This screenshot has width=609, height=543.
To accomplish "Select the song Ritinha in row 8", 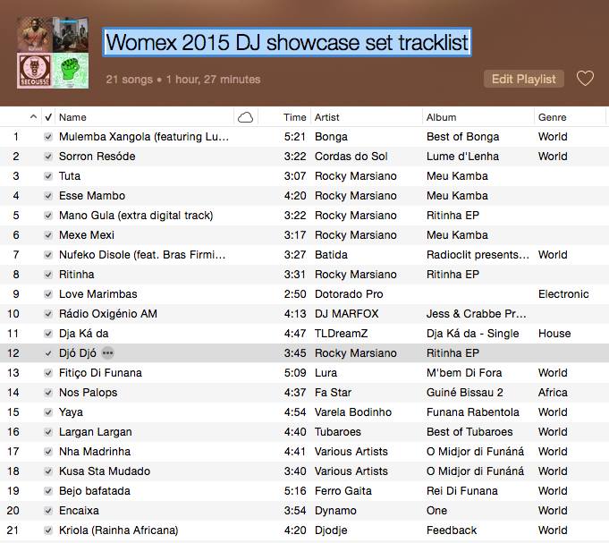I will 77,275.
